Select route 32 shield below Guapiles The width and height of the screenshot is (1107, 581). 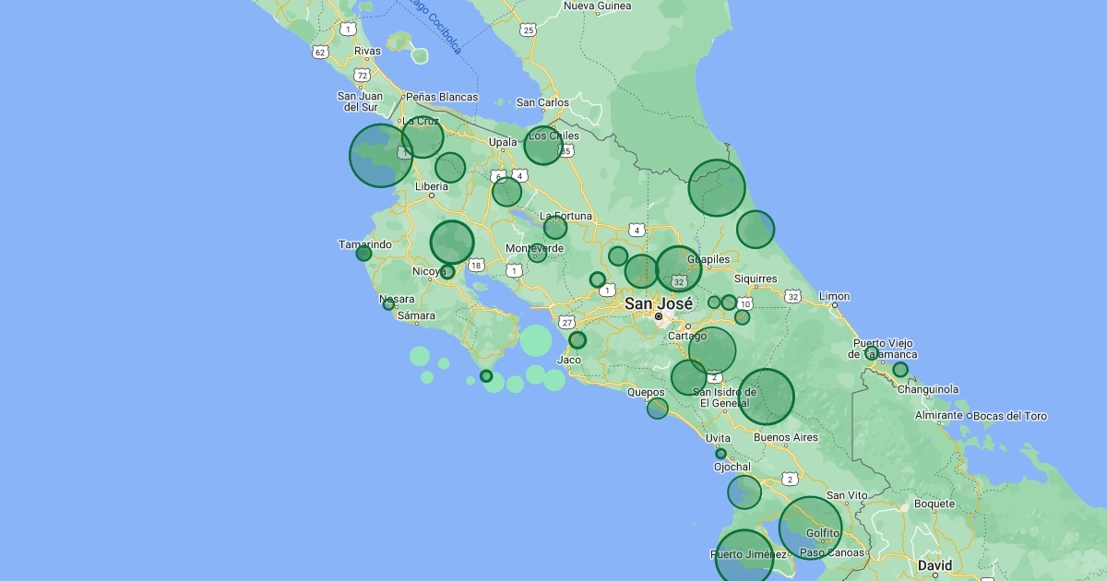pos(679,281)
